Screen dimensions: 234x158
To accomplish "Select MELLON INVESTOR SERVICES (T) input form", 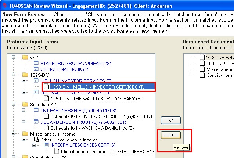I will point(76,80).
